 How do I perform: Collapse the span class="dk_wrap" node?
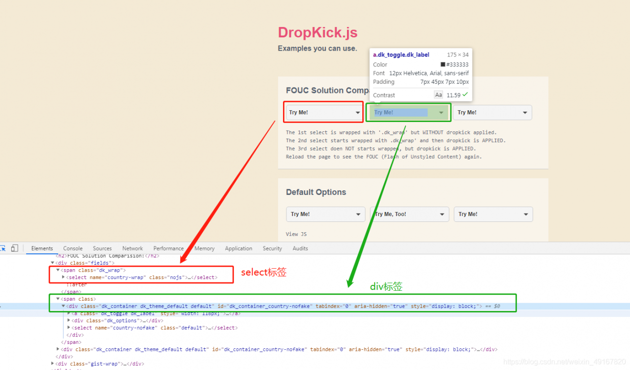point(58,270)
